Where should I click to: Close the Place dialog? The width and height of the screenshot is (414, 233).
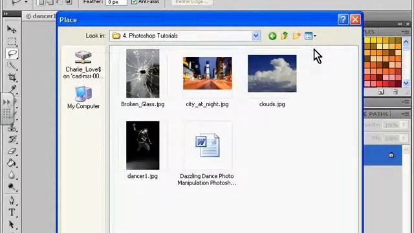pos(355,19)
